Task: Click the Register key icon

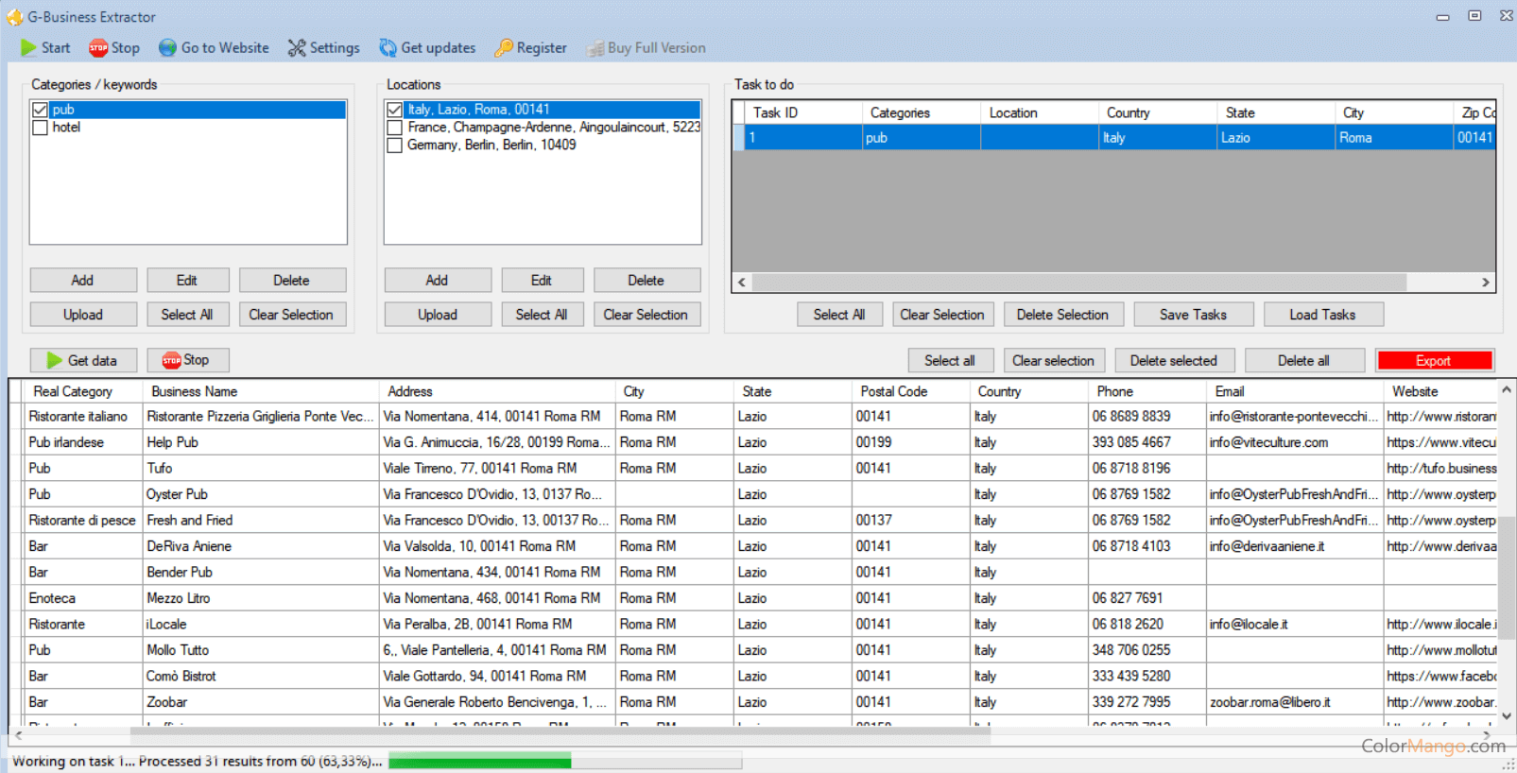Action: [504, 48]
